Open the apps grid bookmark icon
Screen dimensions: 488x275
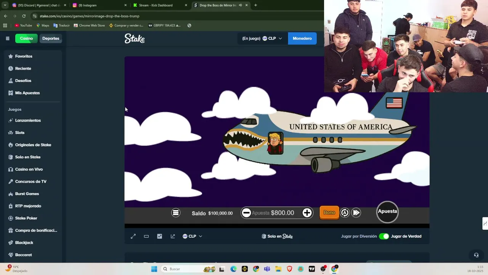[5, 26]
